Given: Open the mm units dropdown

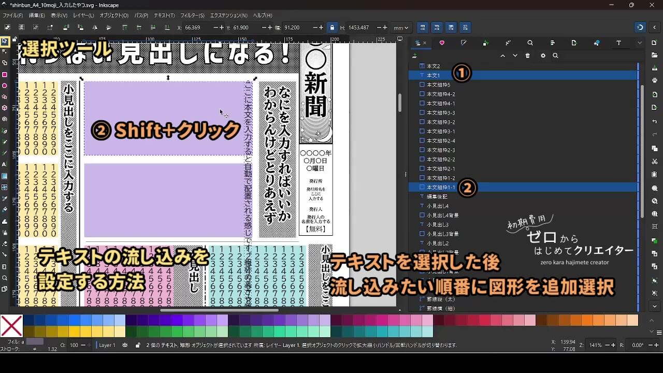Looking at the screenshot, I should coord(401,27).
